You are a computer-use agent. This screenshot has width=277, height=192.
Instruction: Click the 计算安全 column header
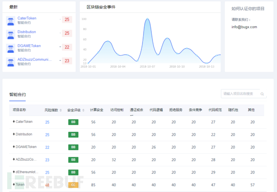pyautogui.click(x=97, y=110)
